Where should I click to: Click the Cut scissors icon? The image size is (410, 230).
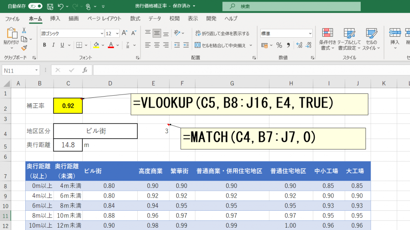[x=24, y=30]
